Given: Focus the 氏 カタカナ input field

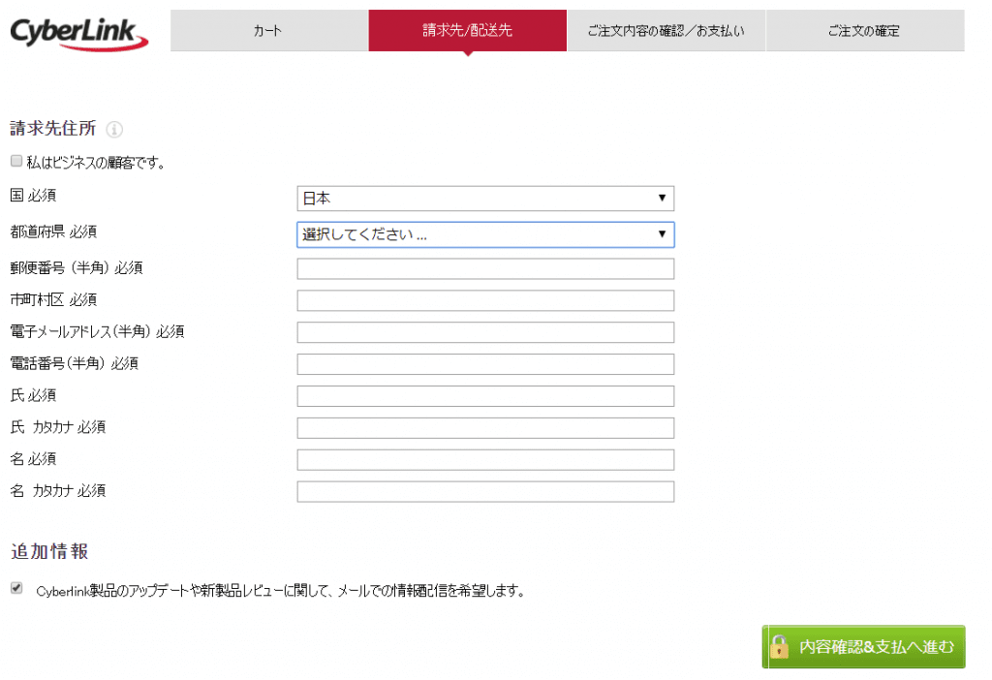Looking at the screenshot, I should click(x=484, y=428).
